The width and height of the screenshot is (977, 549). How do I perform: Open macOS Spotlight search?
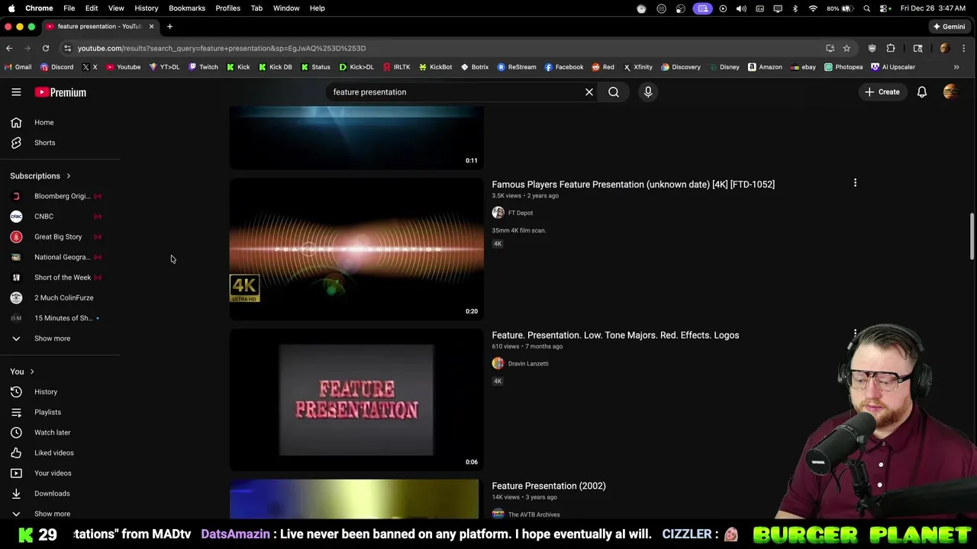point(867,8)
